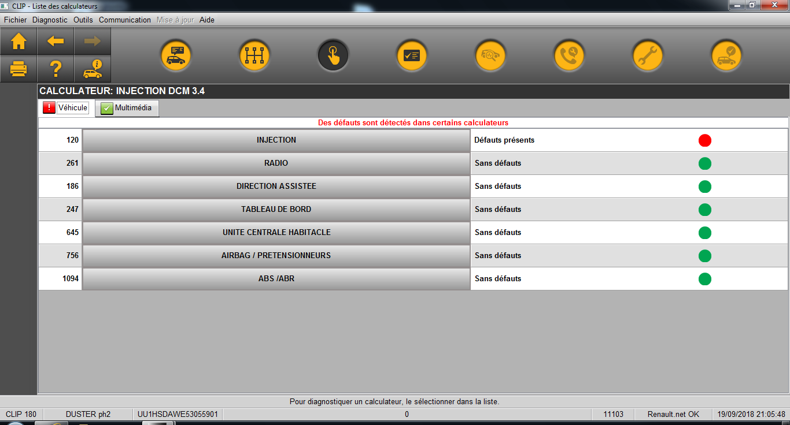This screenshot has width=790, height=425.
Task: Click 'Sans défauts' in DIRECTION ASSISTEE row
Action: click(x=498, y=187)
